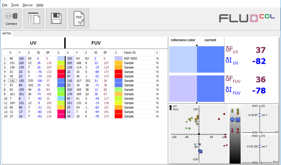Click the large FUV current color patch
This screenshot has height=165, width=281.
point(210,88)
